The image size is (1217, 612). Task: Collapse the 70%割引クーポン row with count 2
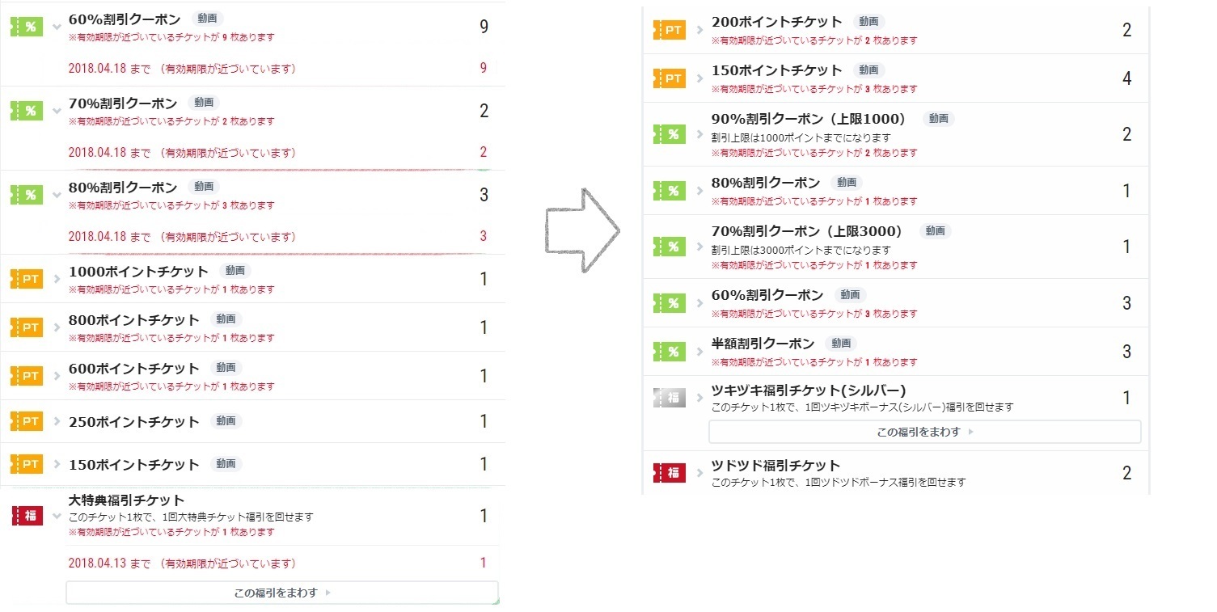pyautogui.click(x=57, y=111)
